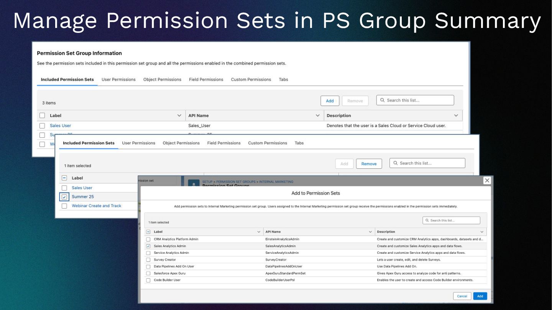Click 'Lets a user create, edit, and delete Surveys.'

409,260
